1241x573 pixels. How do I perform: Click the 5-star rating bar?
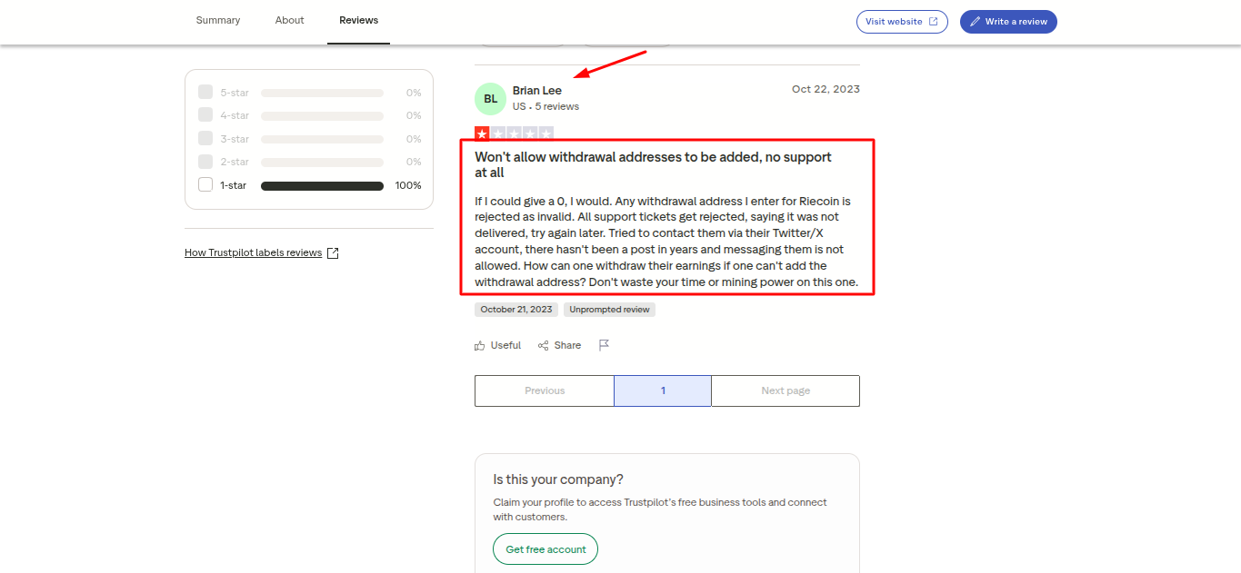[322, 94]
